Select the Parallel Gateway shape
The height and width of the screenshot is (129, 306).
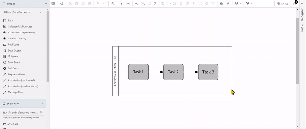coord(17,39)
